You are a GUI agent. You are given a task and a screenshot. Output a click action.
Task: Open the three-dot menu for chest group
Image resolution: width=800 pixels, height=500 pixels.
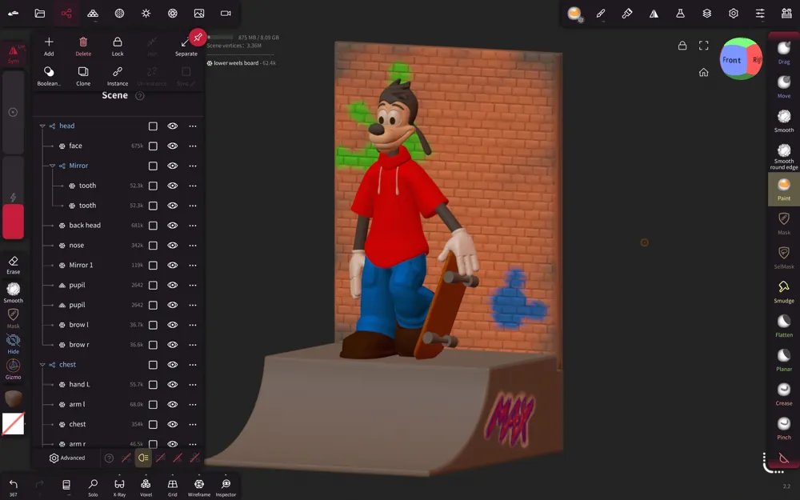(192, 365)
